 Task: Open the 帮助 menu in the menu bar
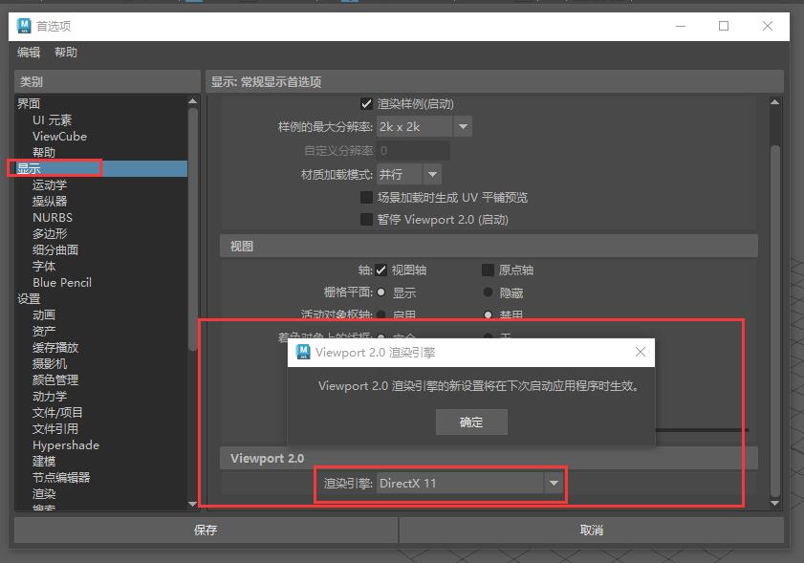tap(66, 53)
